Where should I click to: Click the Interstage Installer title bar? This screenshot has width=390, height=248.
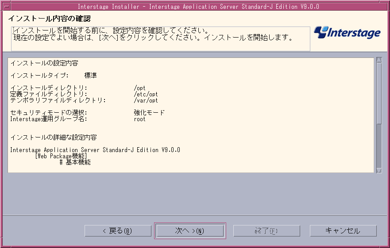[198, 7]
